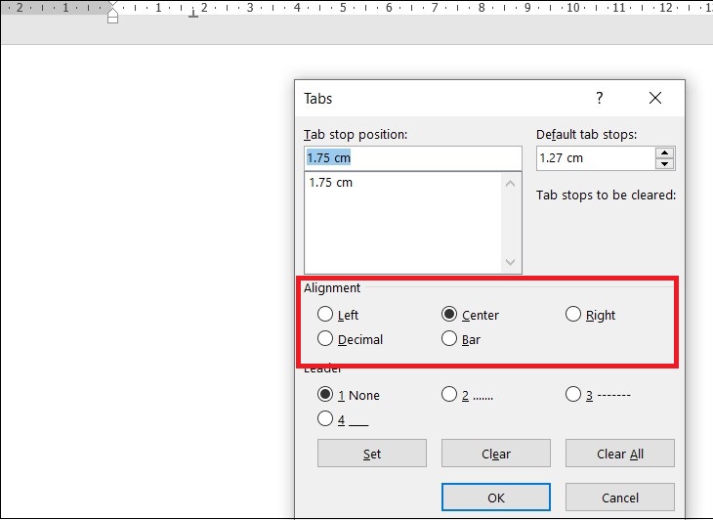
Task: Increase default tab stops with up arrow
Action: [x=665, y=152]
